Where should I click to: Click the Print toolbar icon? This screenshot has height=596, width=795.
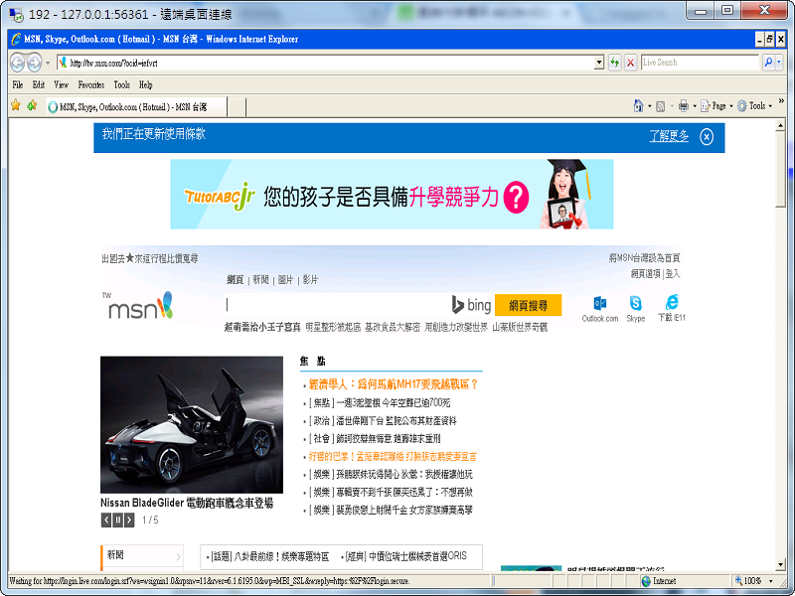click(684, 106)
